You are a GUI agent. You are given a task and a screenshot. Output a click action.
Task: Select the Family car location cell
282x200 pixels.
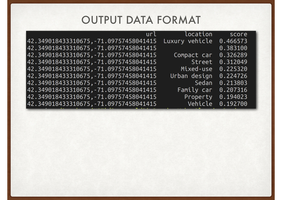[195, 90]
